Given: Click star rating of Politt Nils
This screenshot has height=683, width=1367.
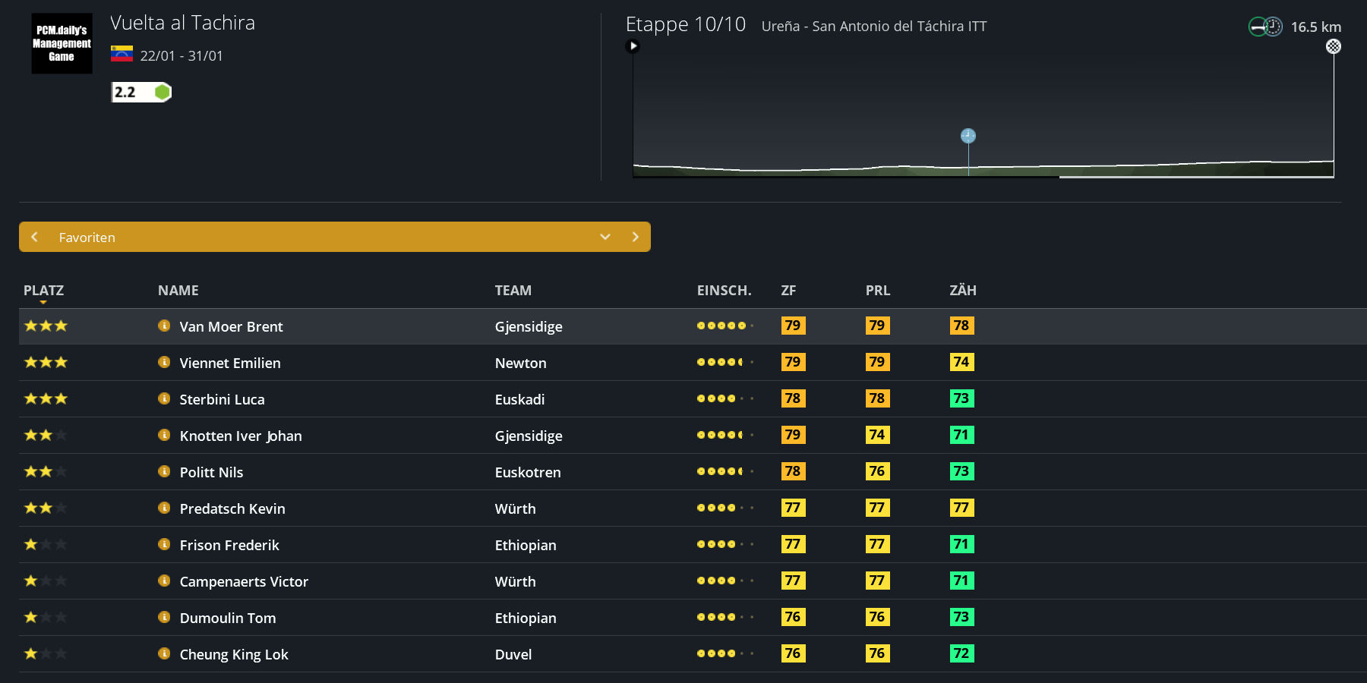Looking at the screenshot, I should [x=46, y=471].
